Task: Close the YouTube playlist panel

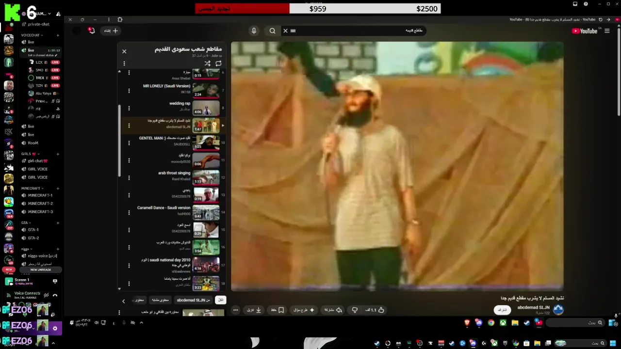Action: click(x=124, y=51)
